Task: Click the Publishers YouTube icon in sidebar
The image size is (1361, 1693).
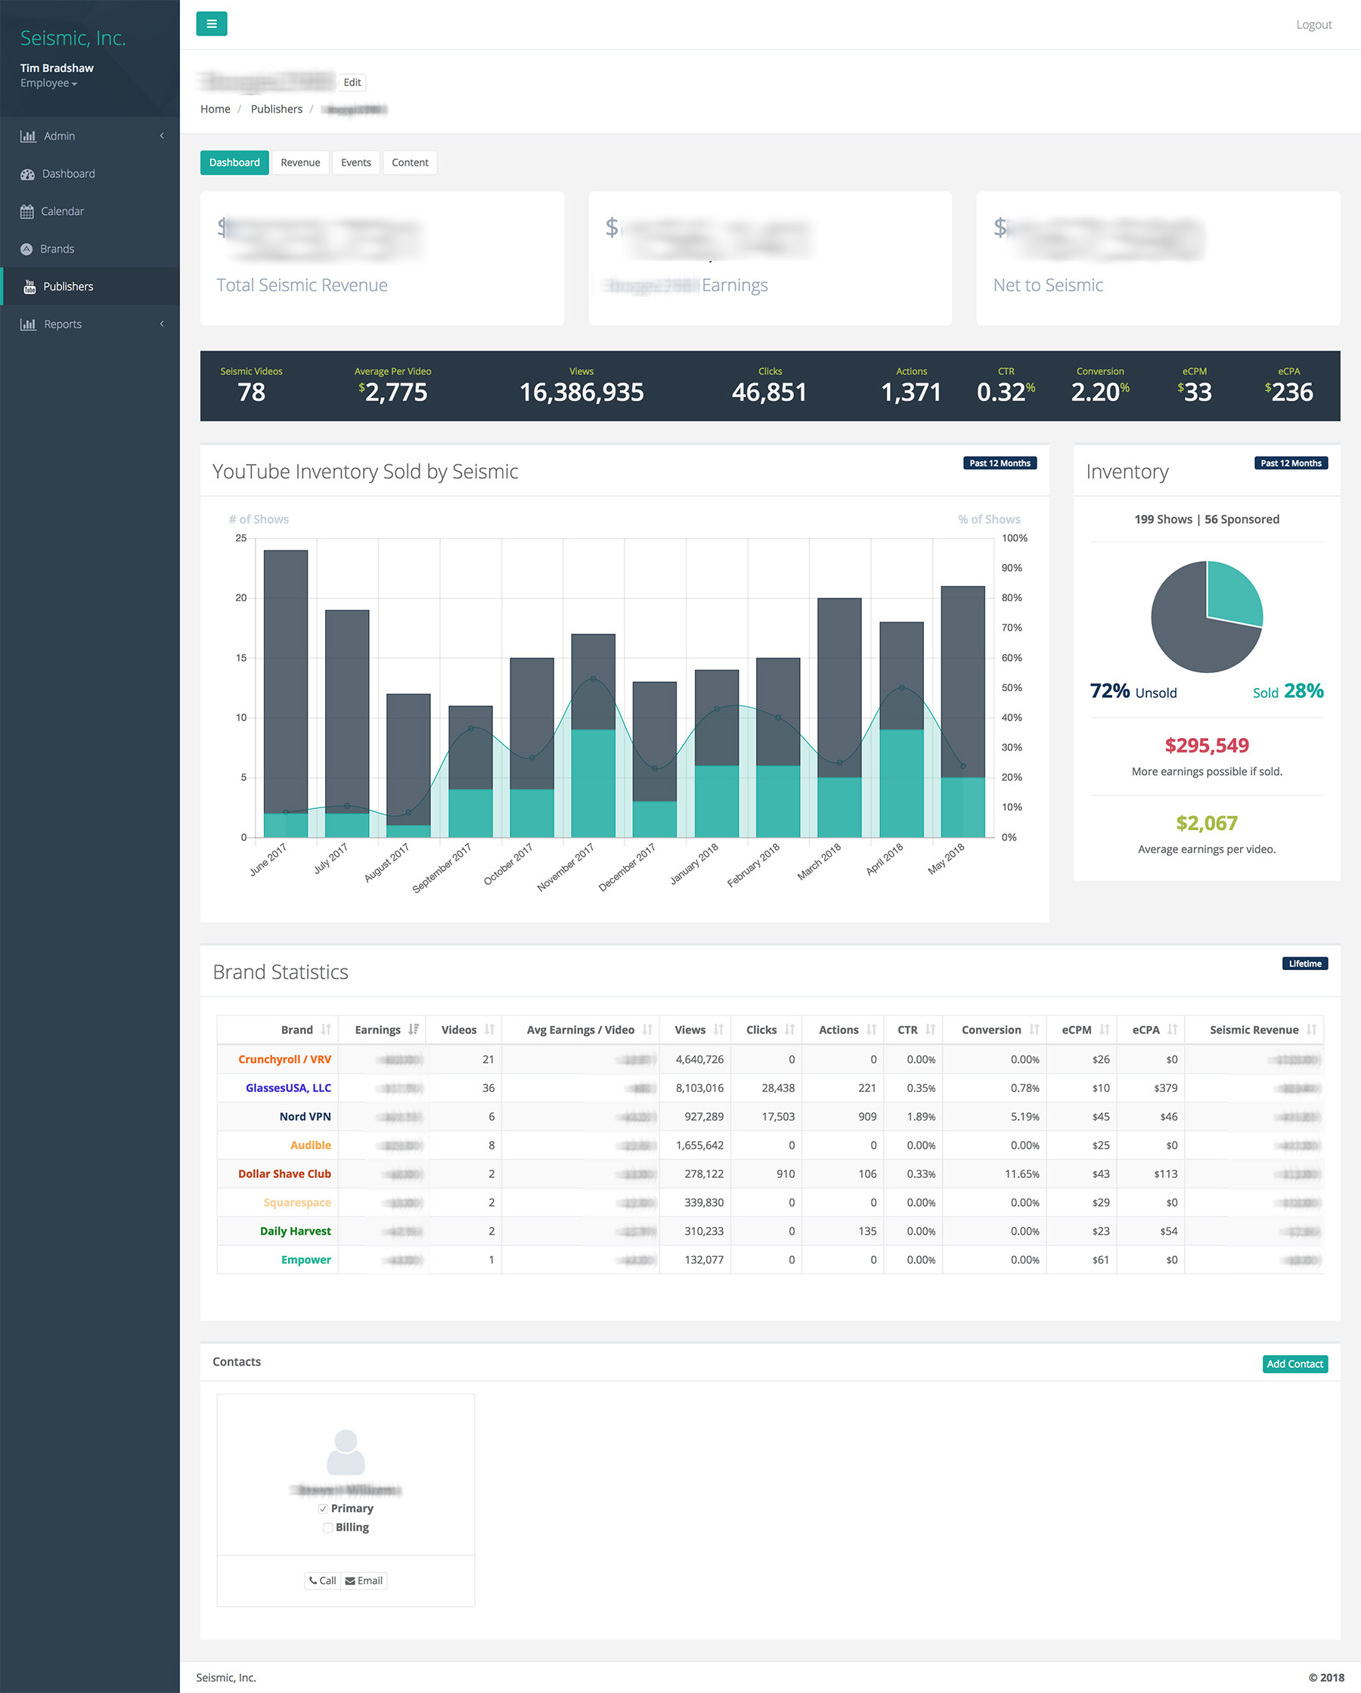Action: coord(29,287)
